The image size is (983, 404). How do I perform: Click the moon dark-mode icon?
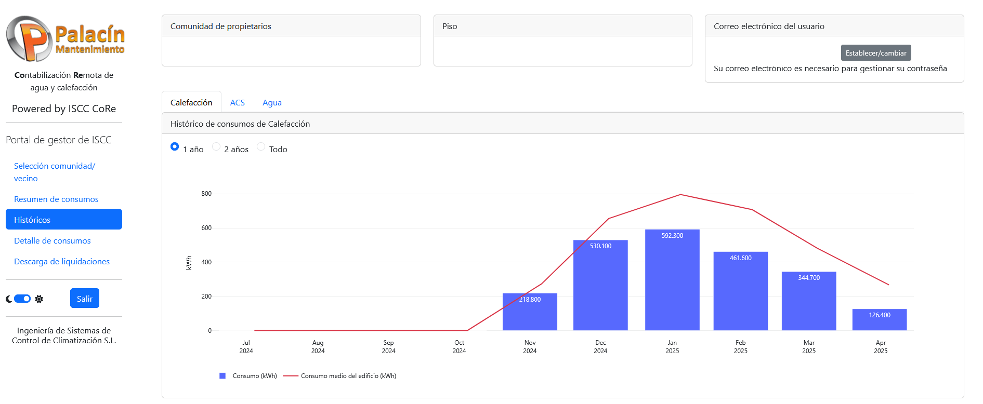[x=9, y=299]
